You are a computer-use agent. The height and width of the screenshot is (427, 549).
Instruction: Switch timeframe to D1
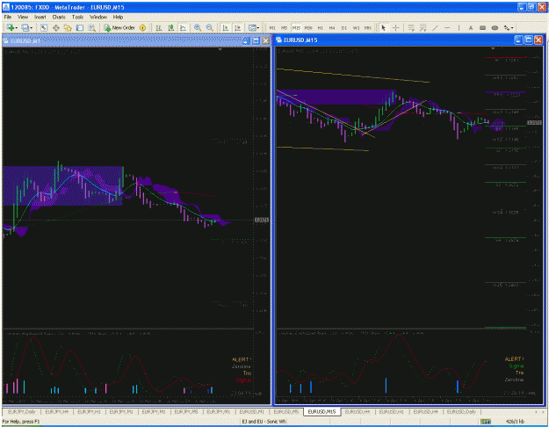(x=343, y=27)
